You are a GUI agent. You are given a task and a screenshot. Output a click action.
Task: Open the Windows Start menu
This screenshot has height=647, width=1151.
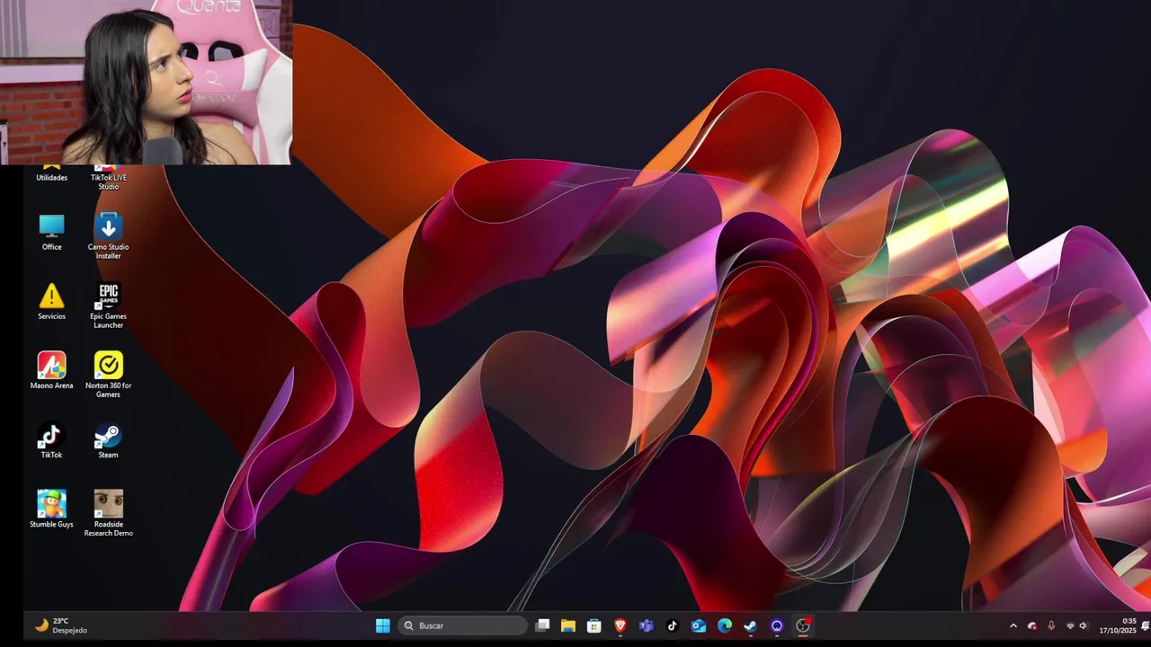(383, 625)
